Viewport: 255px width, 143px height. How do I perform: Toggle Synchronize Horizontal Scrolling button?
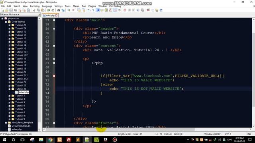[83, 10]
